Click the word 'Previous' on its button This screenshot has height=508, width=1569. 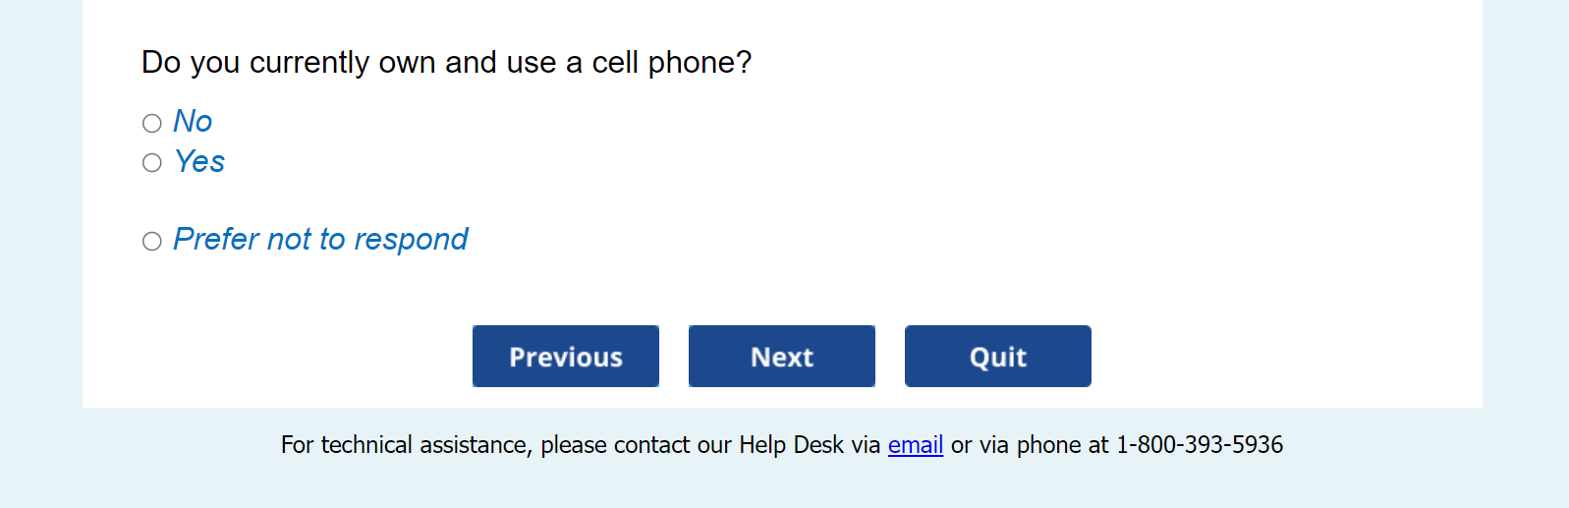[565, 357]
